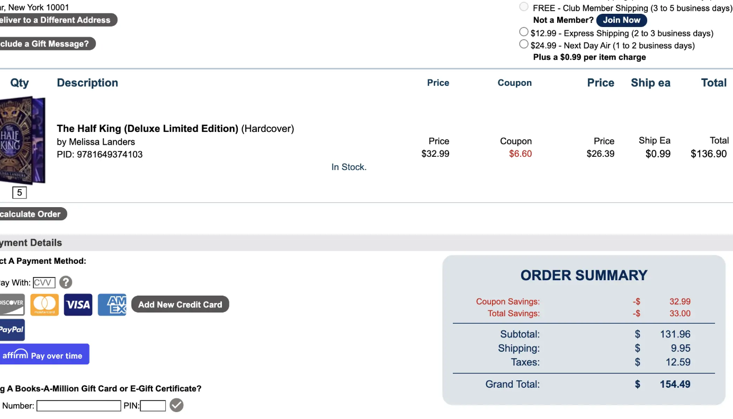Select FREE Club Member Shipping radio option
Viewport: 733px width, 419px height.
[x=524, y=7]
